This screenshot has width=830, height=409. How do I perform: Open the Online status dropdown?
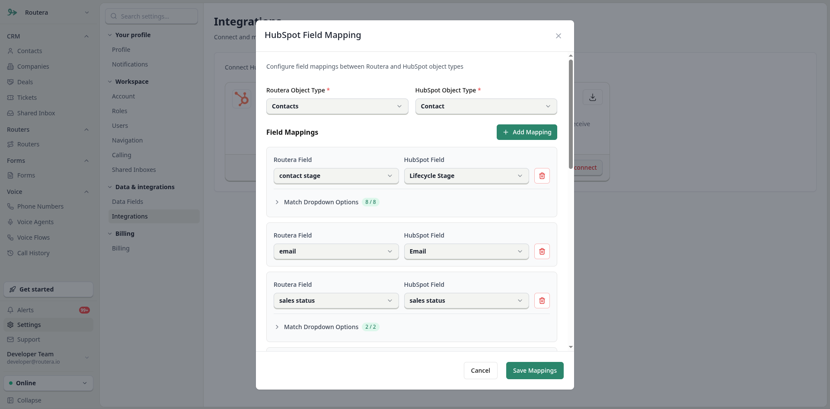click(x=48, y=383)
